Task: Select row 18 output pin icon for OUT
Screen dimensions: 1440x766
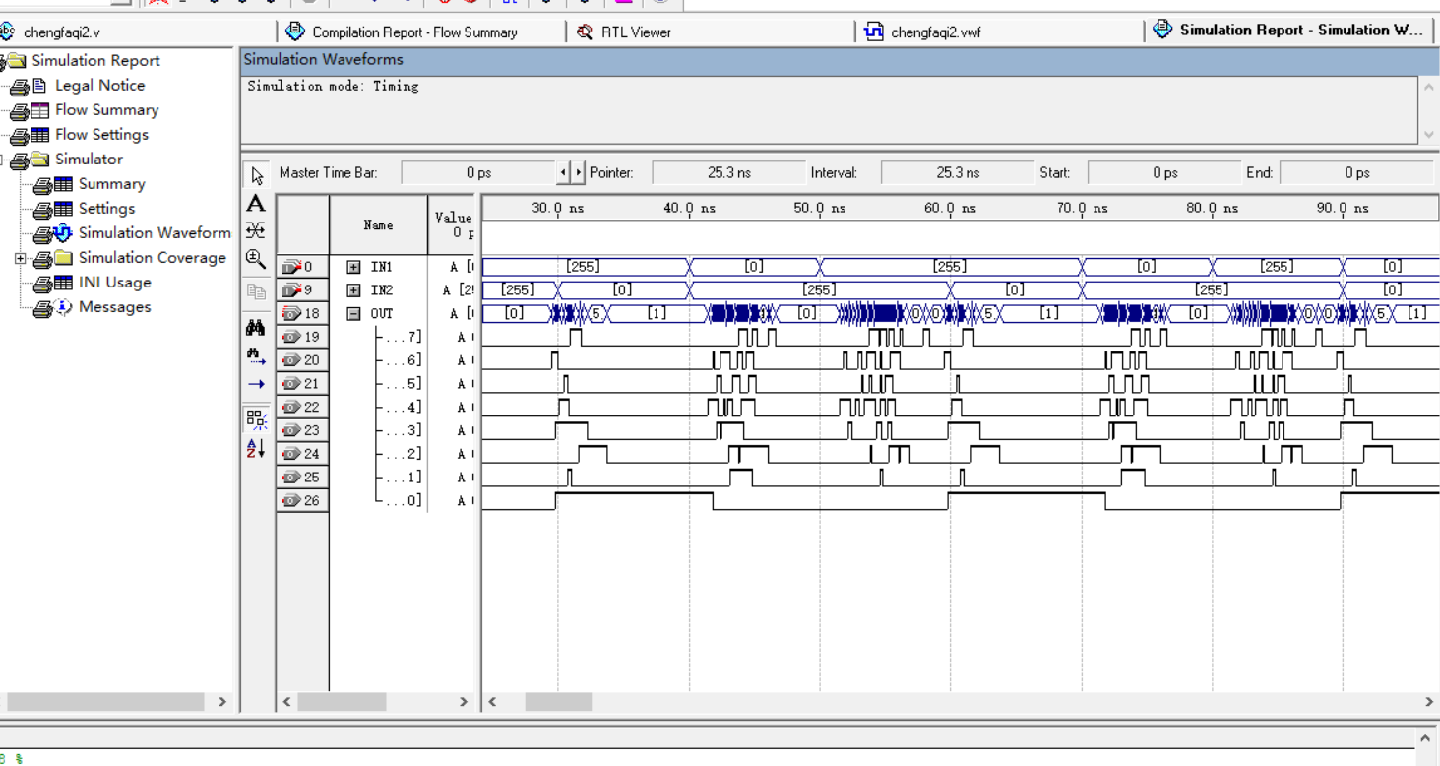Action: 291,313
